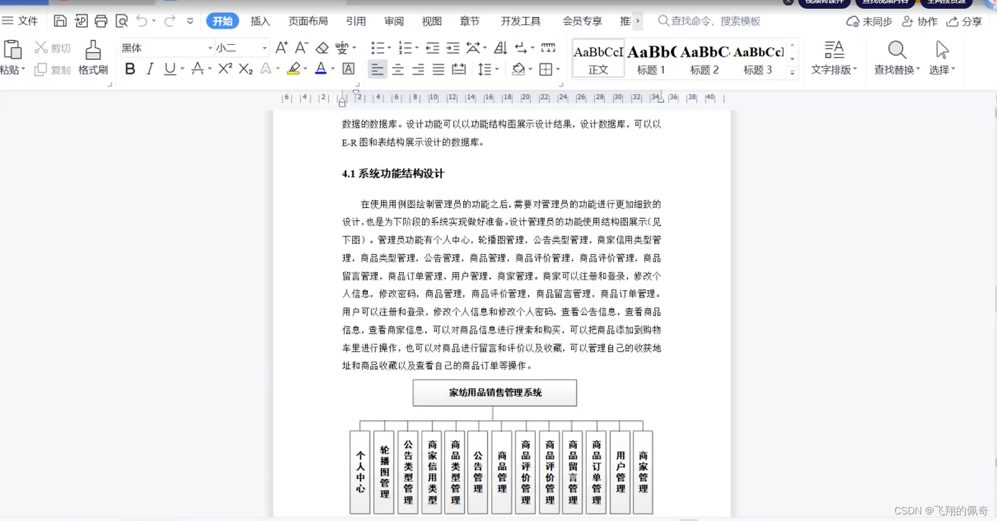Click the Sort icon

tap(500, 48)
